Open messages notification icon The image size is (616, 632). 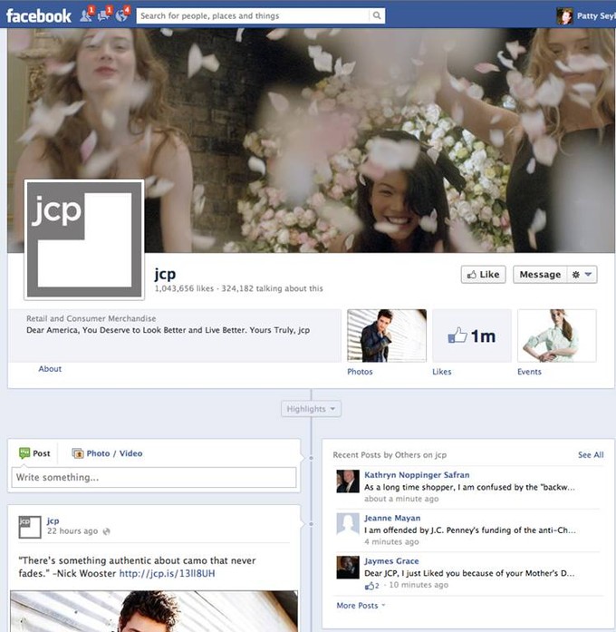[104, 15]
